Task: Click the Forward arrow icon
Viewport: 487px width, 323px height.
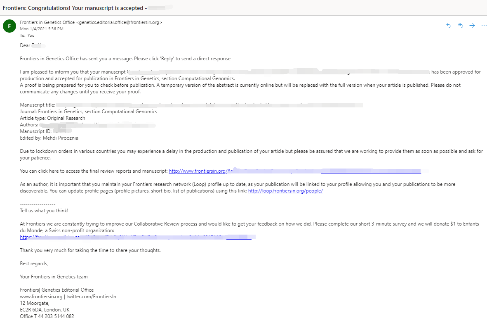Action: point(472,26)
